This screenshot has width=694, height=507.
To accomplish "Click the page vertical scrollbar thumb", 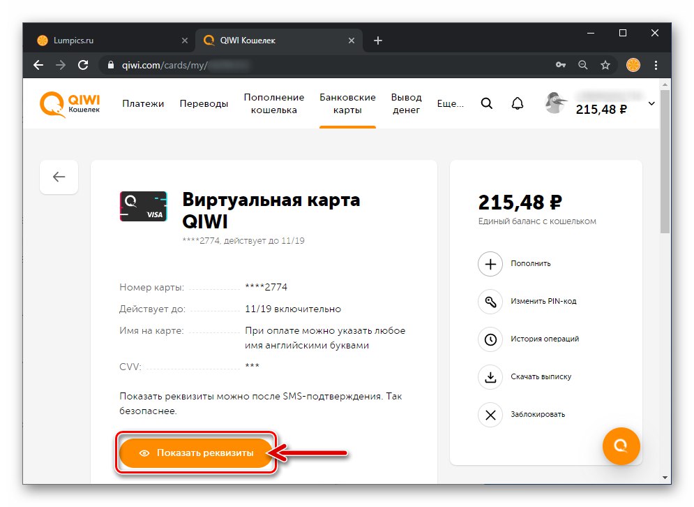I will point(665,162).
